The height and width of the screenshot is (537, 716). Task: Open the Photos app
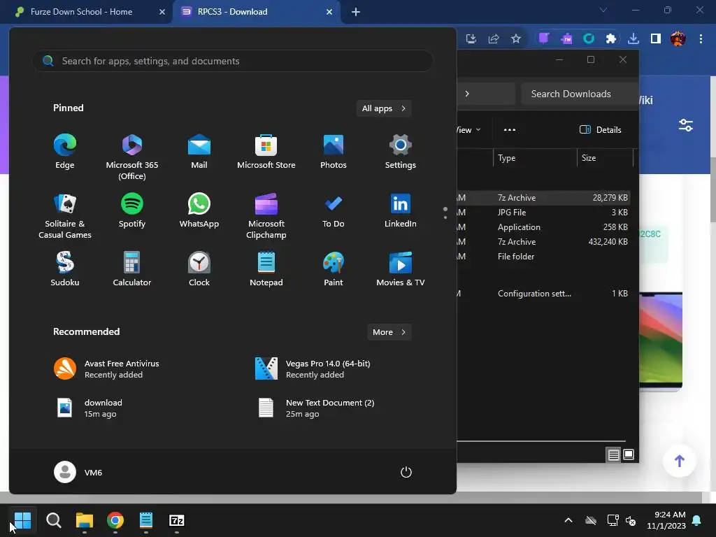click(334, 152)
